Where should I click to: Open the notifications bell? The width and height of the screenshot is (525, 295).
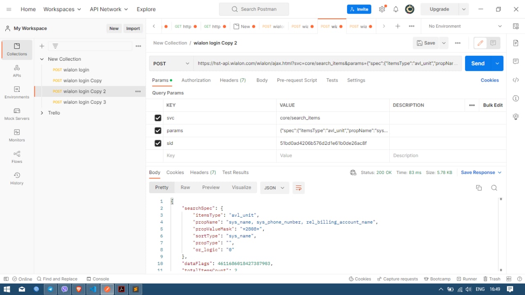396,9
